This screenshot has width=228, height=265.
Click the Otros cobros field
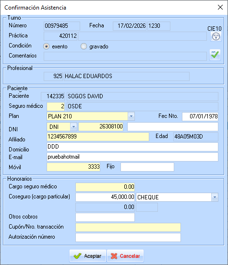tap(105, 217)
